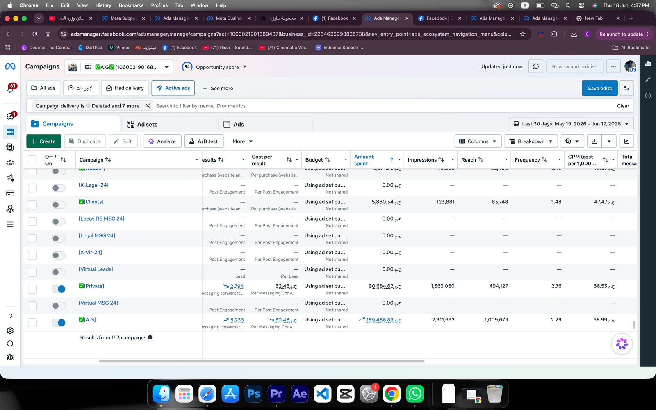Toggle off the [Private] campaign
This screenshot has width=656, height=410.
(59, 289)
